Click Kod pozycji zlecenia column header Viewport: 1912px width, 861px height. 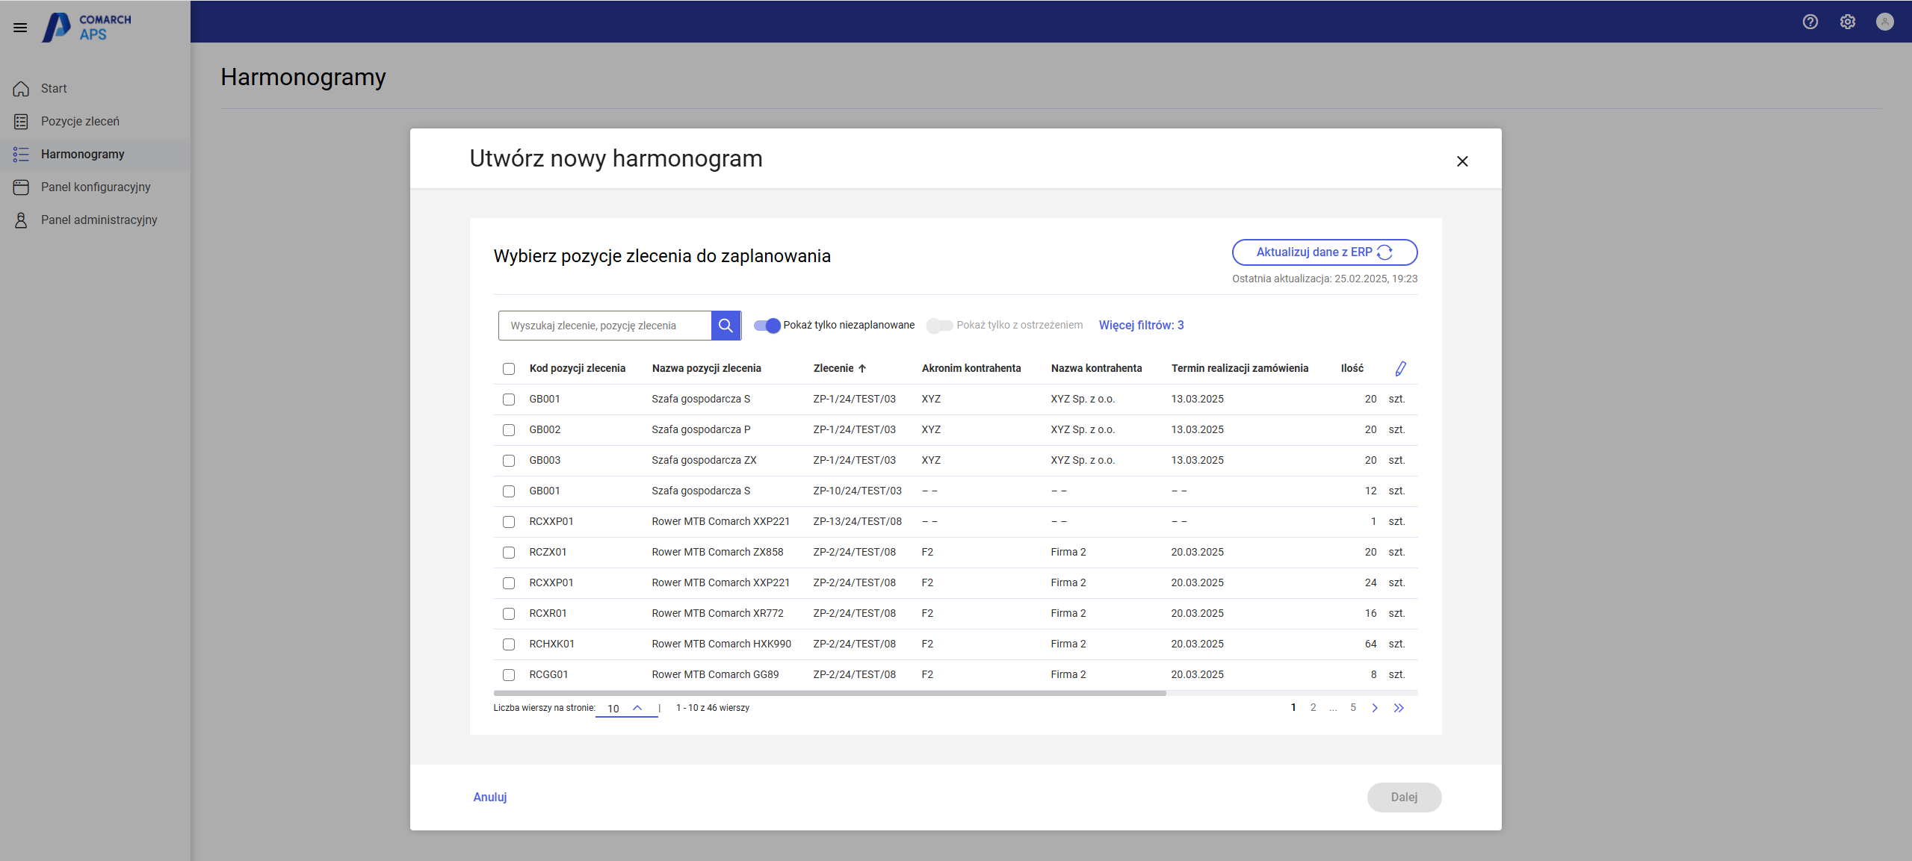577,368
